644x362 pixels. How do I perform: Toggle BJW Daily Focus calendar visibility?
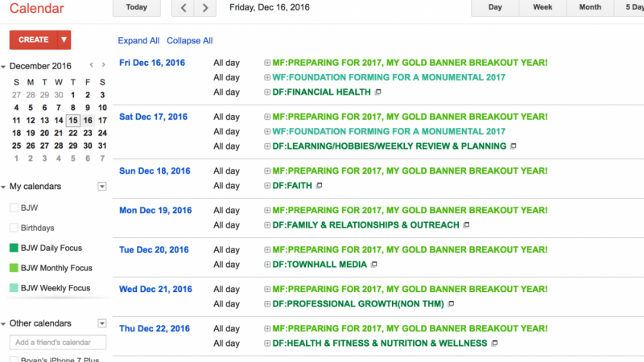tap(14, 248)
